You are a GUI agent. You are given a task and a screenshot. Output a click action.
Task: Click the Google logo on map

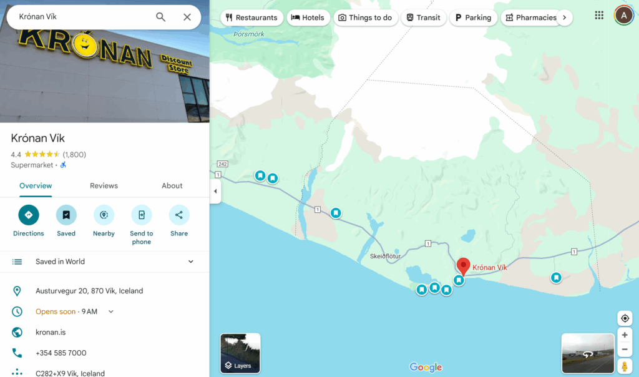click(x=426, y=367)
